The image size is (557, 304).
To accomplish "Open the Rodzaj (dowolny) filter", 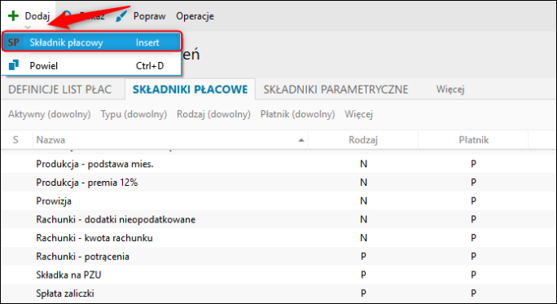I will 213,114.
